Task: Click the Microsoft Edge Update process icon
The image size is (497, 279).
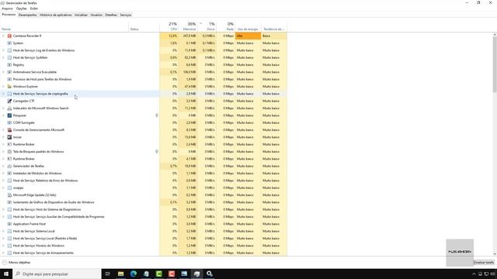Action: pos(9,195)
